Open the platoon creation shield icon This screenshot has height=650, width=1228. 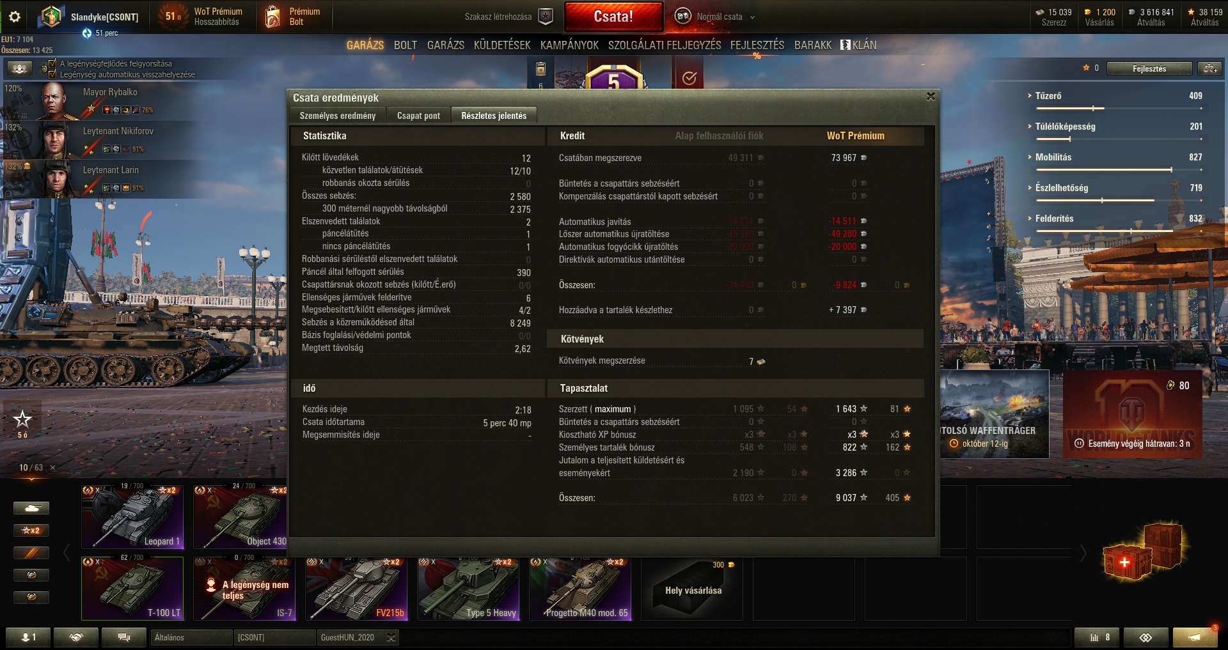click(546, 17)
